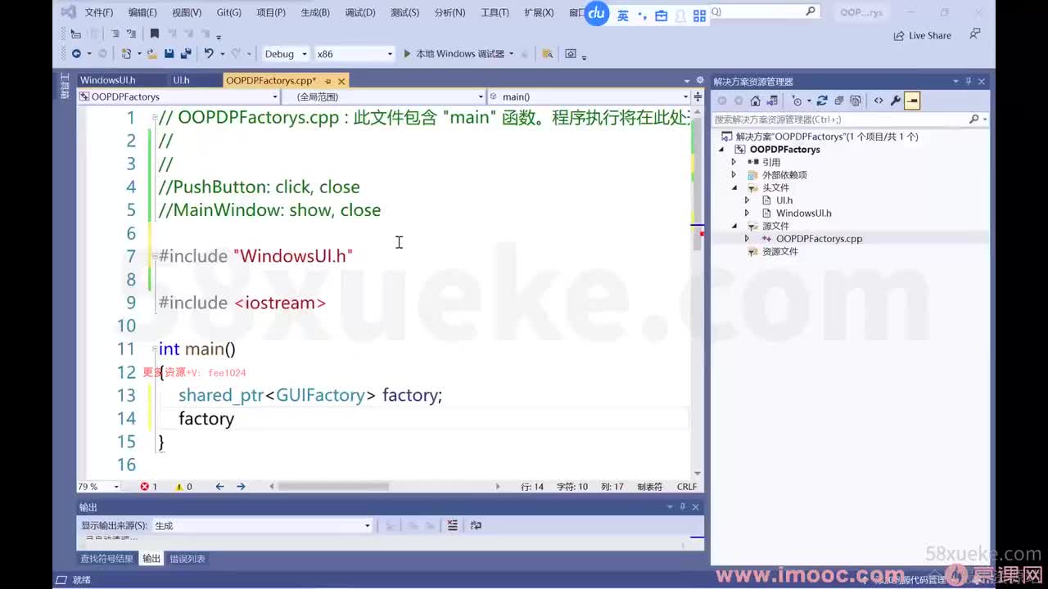Open the 视图(V) menu

coord(187,12)
